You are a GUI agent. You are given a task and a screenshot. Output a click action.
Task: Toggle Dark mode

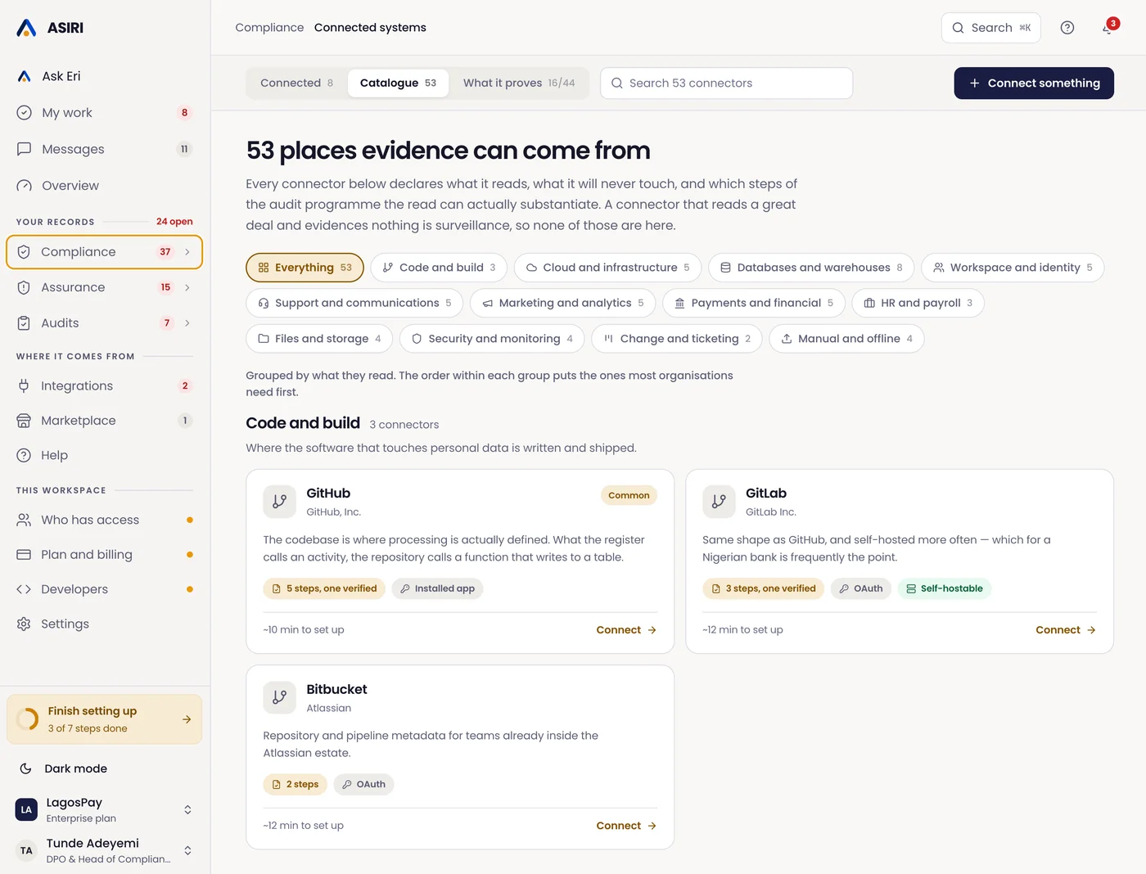tap(104, 768)
